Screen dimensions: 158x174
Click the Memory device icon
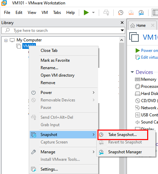(x=138, y=79)
